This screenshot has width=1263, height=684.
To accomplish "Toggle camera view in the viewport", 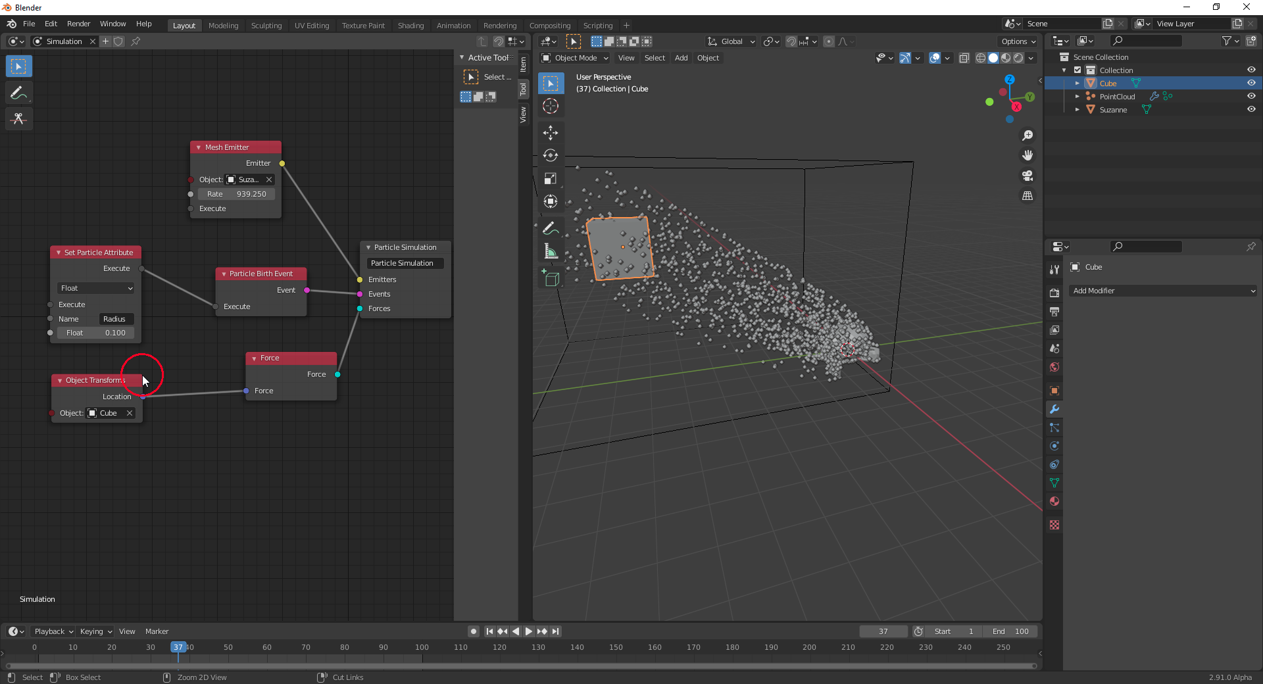I will [x=1027, y=176].
